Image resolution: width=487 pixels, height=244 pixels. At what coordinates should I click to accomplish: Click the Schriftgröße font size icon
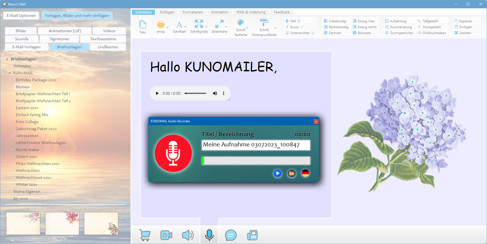[x=199, y=24]
